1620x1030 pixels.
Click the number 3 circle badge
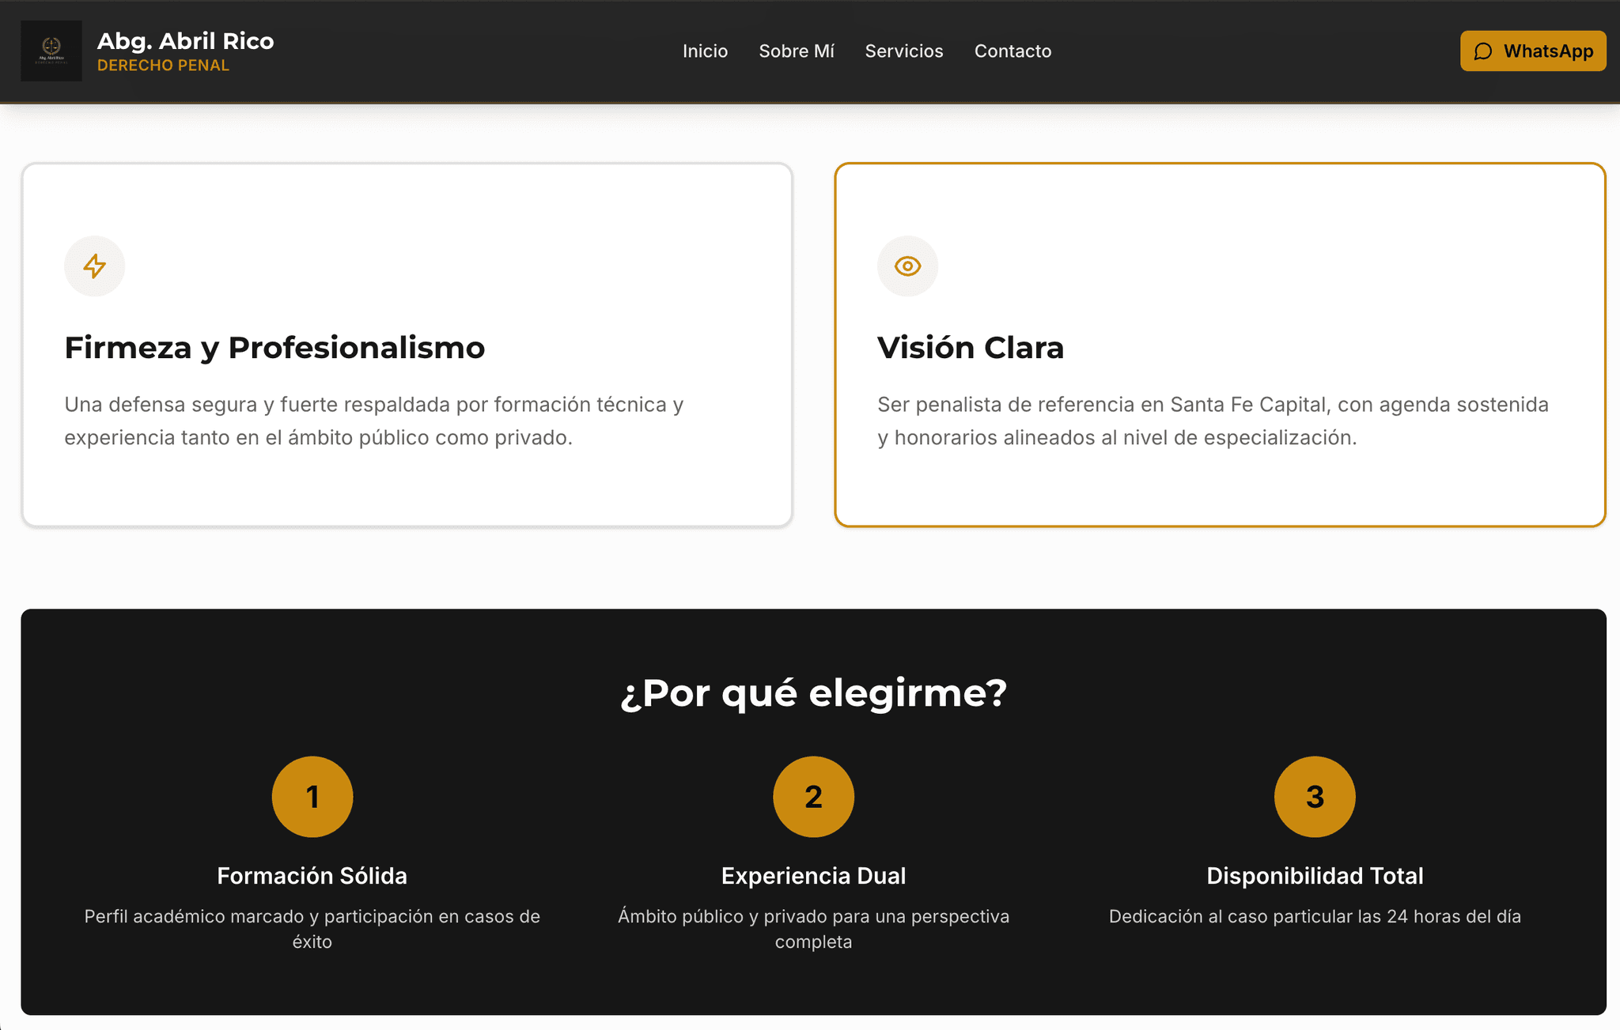(x=1315, y=797)
